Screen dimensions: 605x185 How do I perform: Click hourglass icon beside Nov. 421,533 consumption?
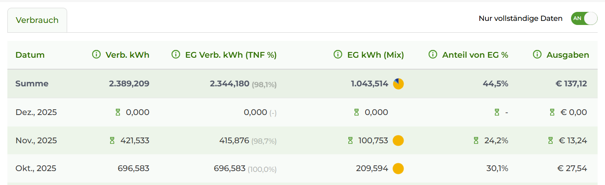click(x=112, y=140)
